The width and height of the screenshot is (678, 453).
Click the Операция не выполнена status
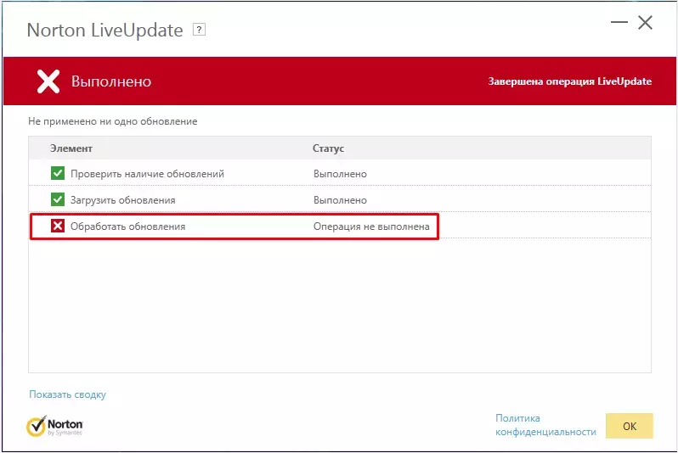tap(371, 226)
